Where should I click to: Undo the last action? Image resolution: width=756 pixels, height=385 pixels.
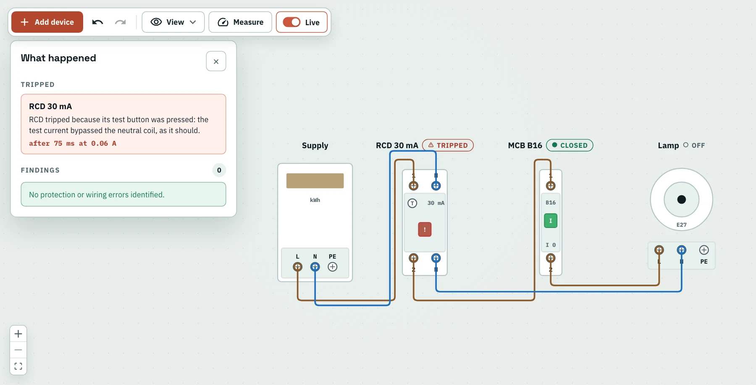coord(97,22)
